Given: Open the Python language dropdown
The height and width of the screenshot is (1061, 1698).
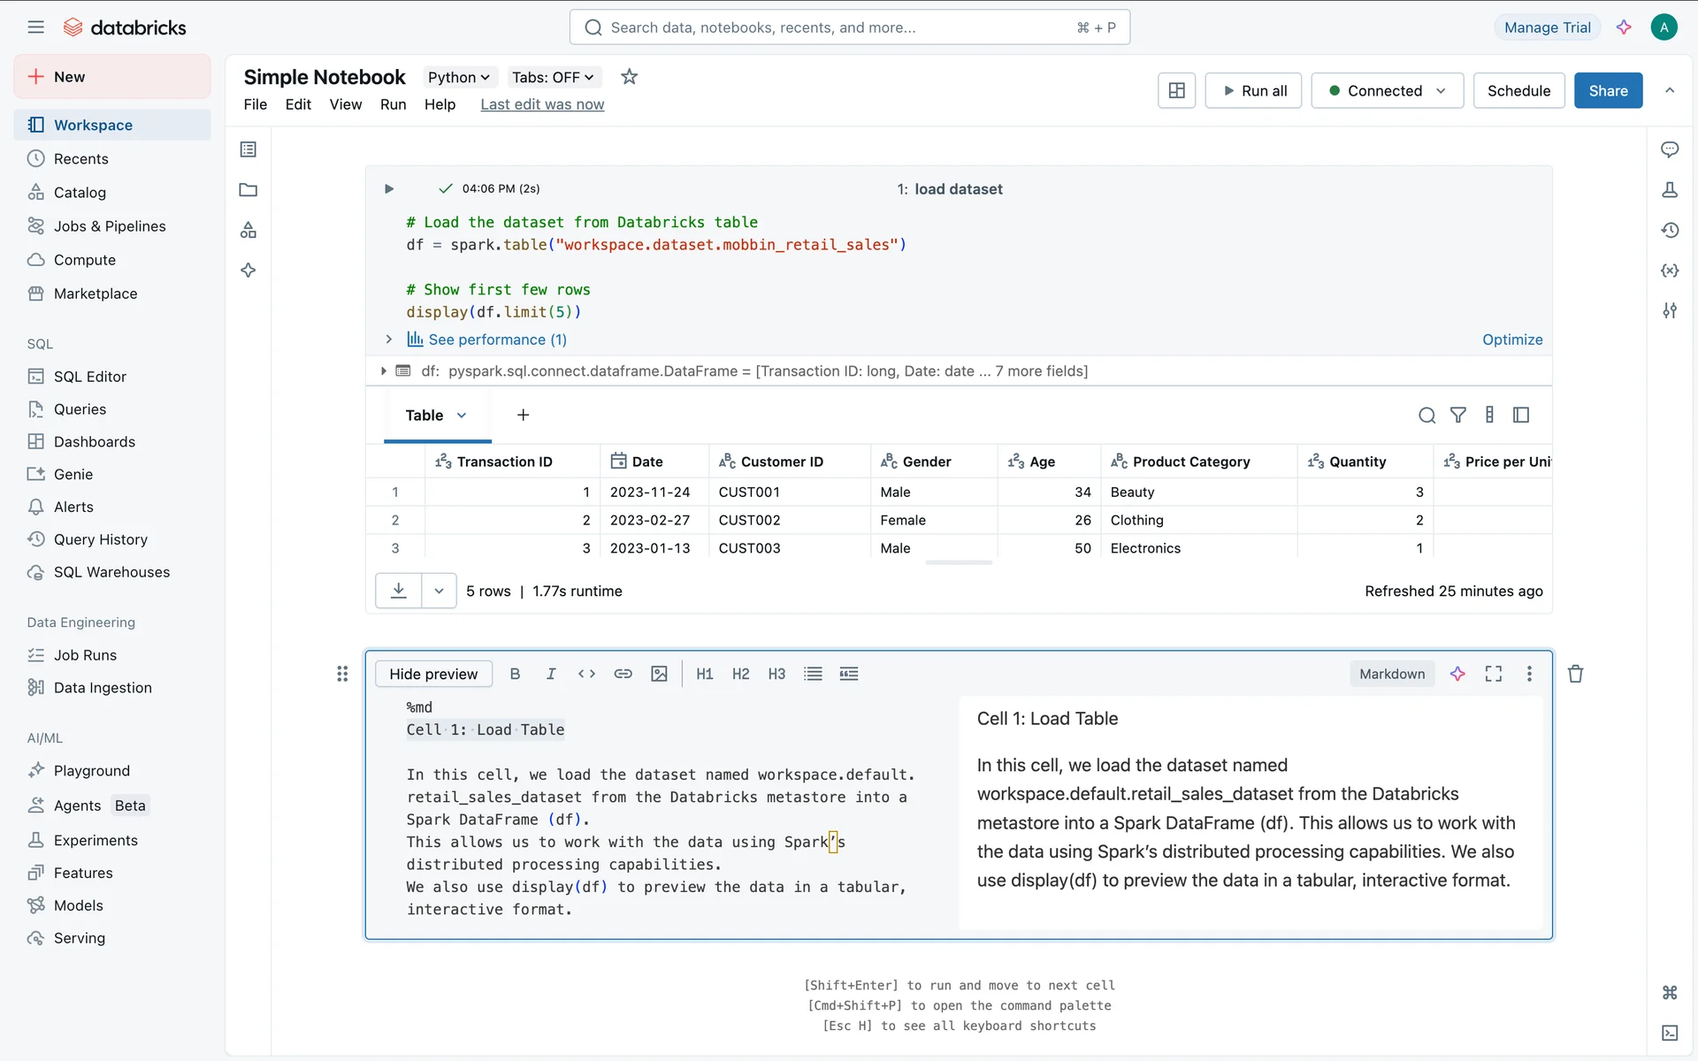Looking at the screenshot, I should (x=458, y=77).
